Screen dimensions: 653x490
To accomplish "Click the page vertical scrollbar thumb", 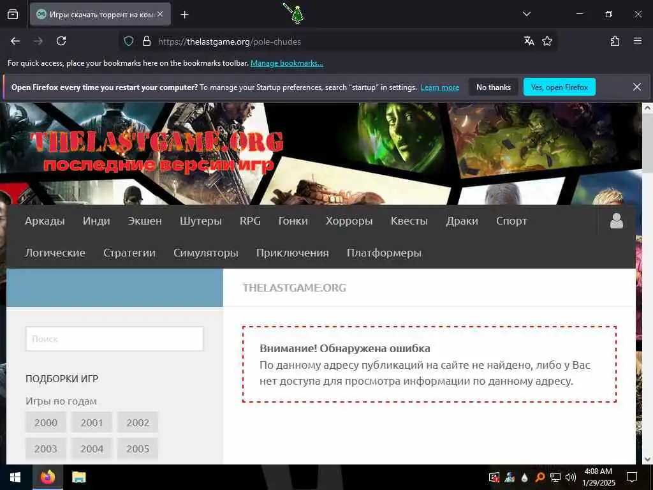I will (x=648, y=144).
